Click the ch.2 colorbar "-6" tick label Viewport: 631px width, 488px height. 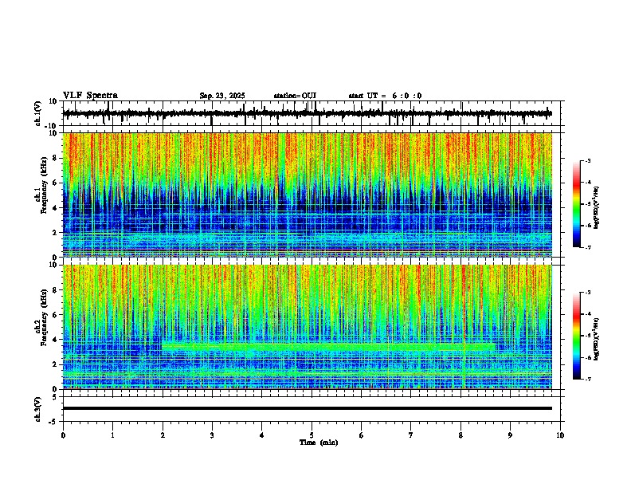(x=587, y=357)
